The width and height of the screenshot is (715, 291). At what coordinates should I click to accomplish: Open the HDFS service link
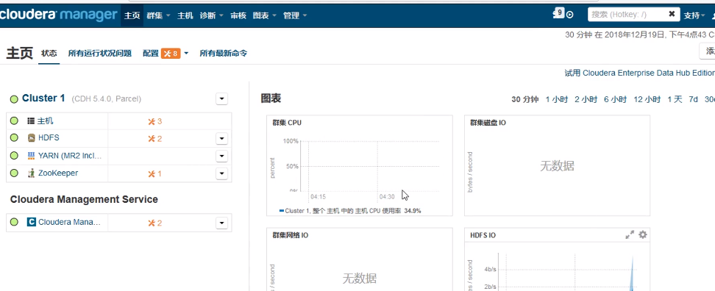pos(49,137)
